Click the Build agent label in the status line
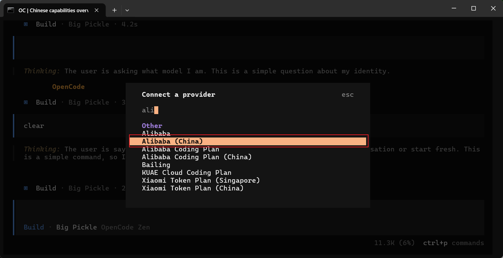This screenshot has height=258, width=503. [34, 227]
